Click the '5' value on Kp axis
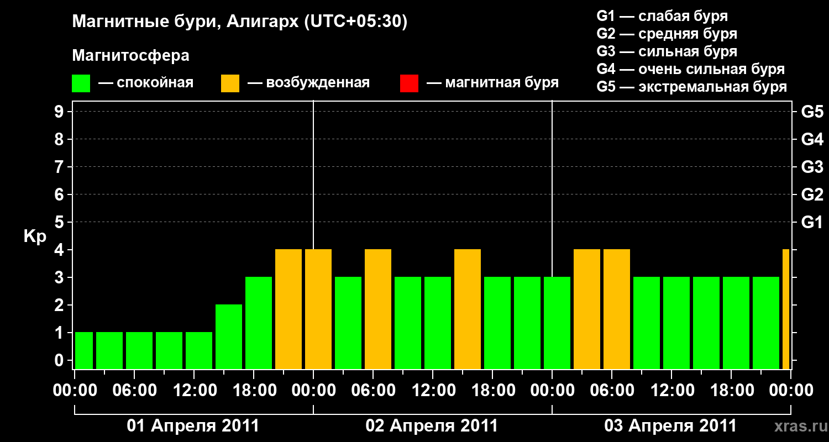 point(60,222)
